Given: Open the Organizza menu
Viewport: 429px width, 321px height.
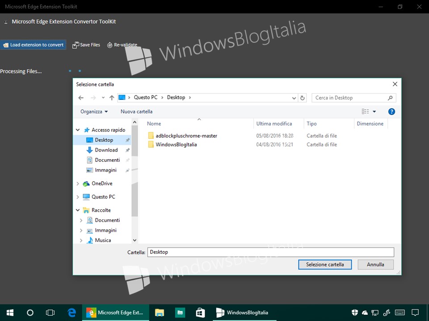Looking at the screenshot, I should tap(94, 111).
